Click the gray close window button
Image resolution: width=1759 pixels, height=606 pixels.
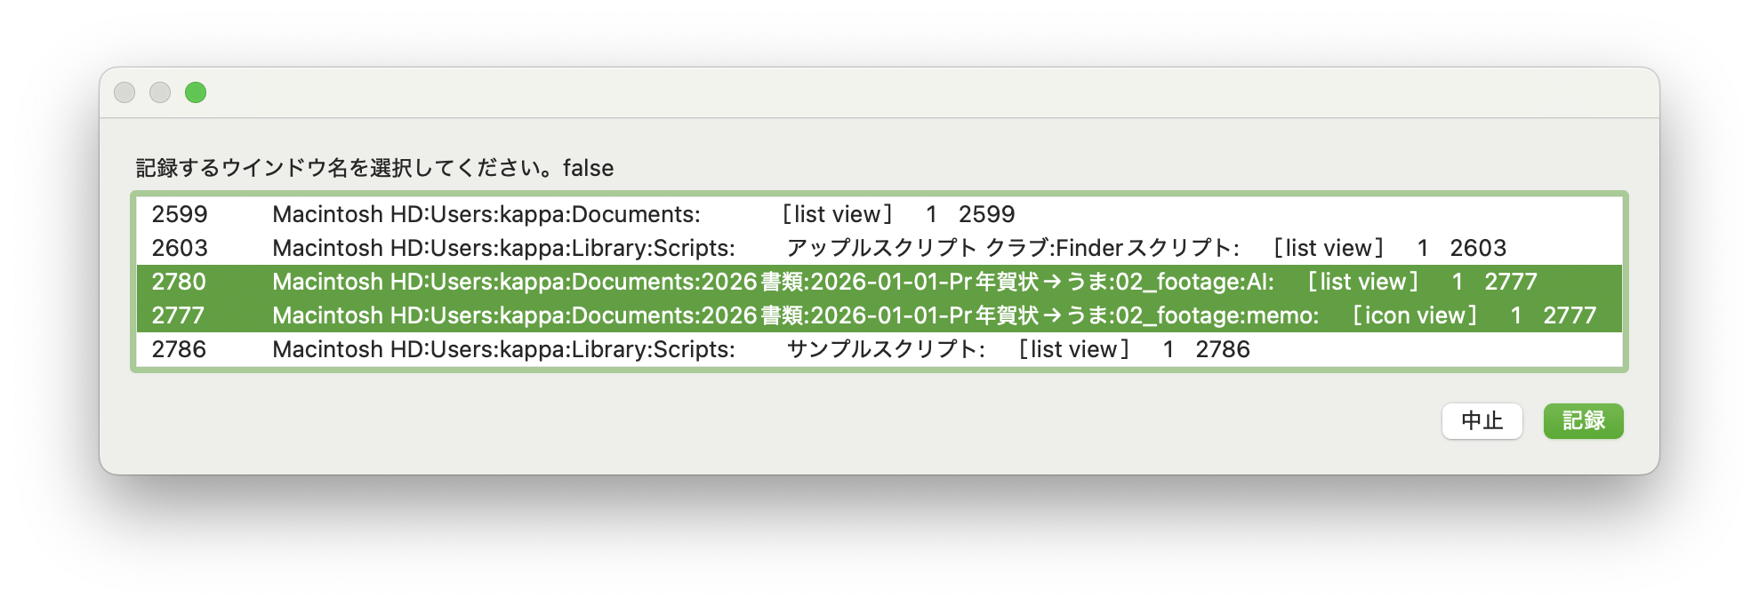point(124,92)
